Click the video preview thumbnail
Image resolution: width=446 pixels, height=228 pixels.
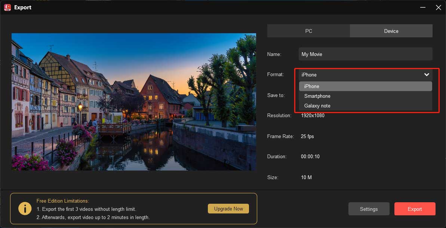tap(134, 102)
